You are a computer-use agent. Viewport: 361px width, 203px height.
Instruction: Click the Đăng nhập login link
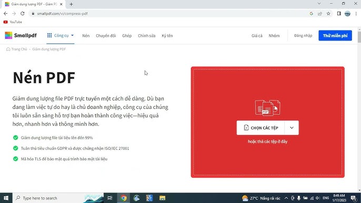coord(303,36)
